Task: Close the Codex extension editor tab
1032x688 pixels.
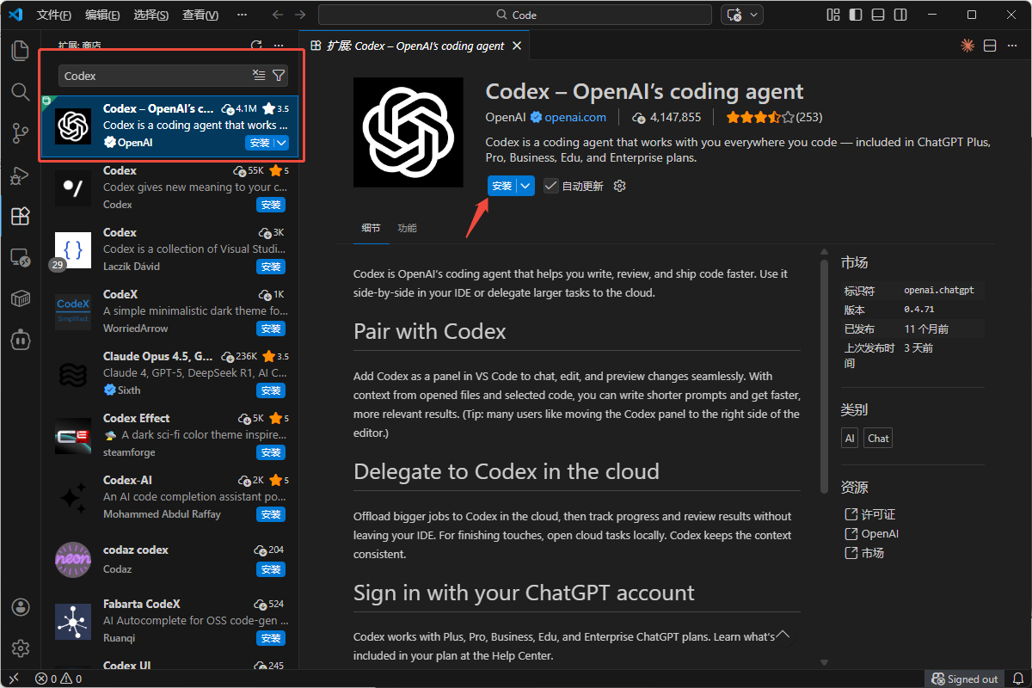Action: tap(517, 46)
